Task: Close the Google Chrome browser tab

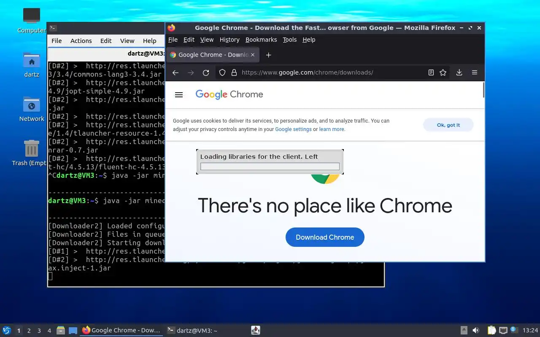Action: click(253, 55)
